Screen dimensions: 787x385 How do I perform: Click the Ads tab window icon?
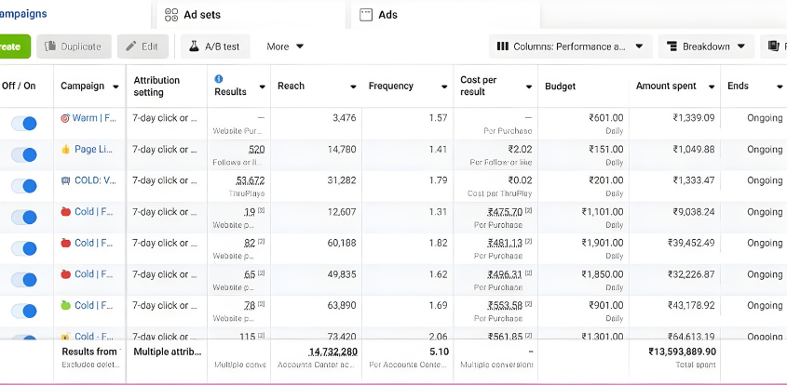click(366, 15)
